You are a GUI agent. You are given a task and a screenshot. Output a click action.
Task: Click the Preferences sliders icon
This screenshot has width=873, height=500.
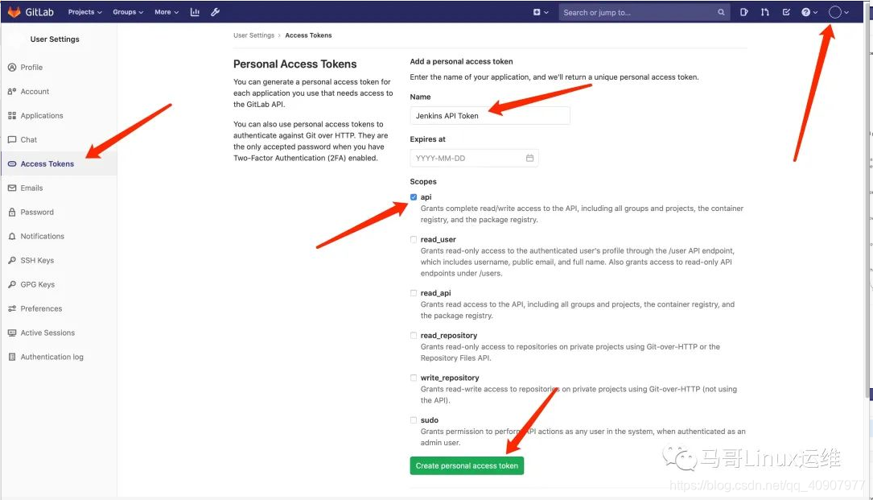[12, 308]
